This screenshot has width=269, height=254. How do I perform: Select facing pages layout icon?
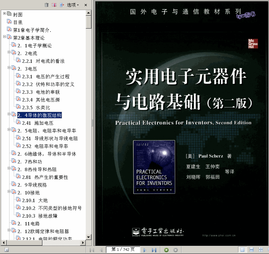pyautogui.click(x=261, y=250)
